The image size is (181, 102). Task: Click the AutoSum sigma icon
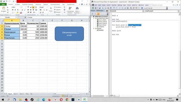click(64, 7)
